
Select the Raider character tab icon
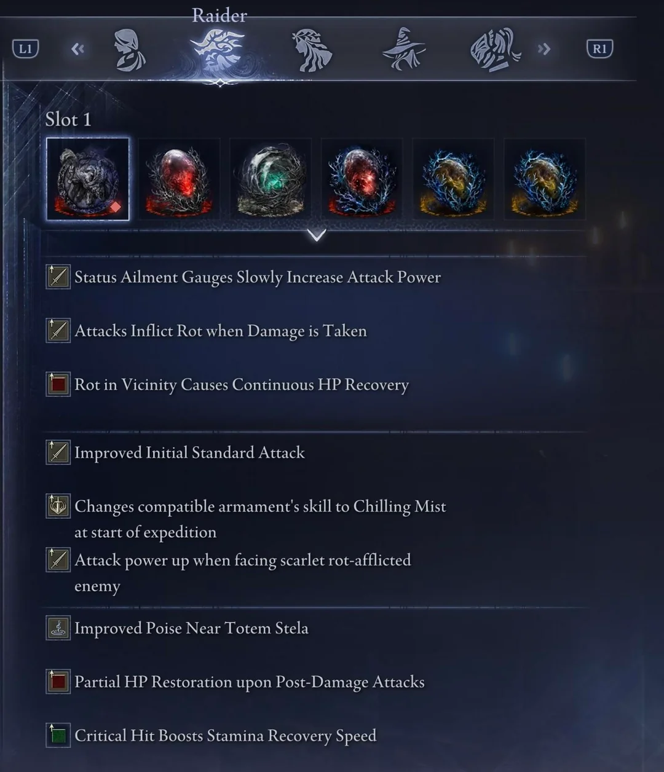click(x=218, y=50)
